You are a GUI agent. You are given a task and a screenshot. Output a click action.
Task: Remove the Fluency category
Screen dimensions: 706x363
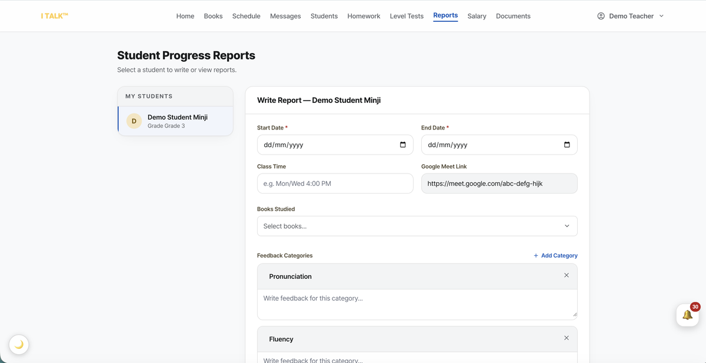567,338
